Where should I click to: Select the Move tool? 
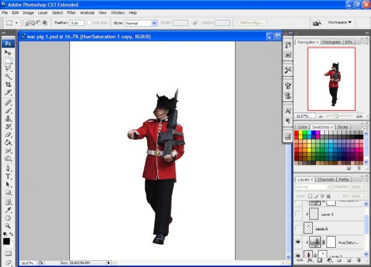coord(8,53)
